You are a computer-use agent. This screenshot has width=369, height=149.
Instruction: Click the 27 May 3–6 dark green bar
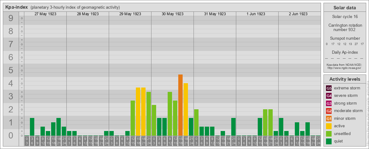(32, 127)
